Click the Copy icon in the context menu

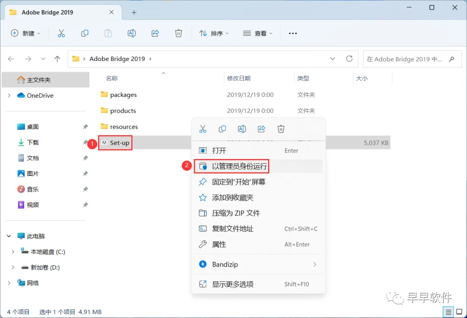[222, 129]
